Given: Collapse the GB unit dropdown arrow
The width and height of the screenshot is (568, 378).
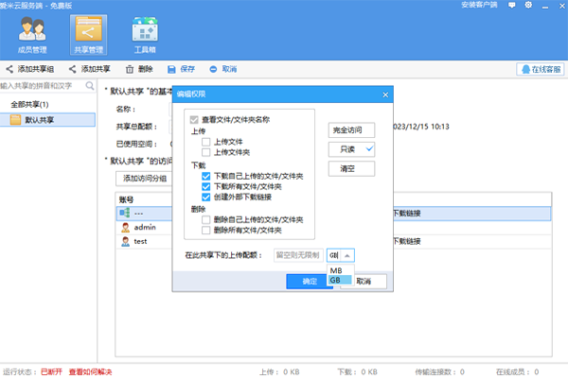Looking at the screenshot, I should (x=347, y=255).
